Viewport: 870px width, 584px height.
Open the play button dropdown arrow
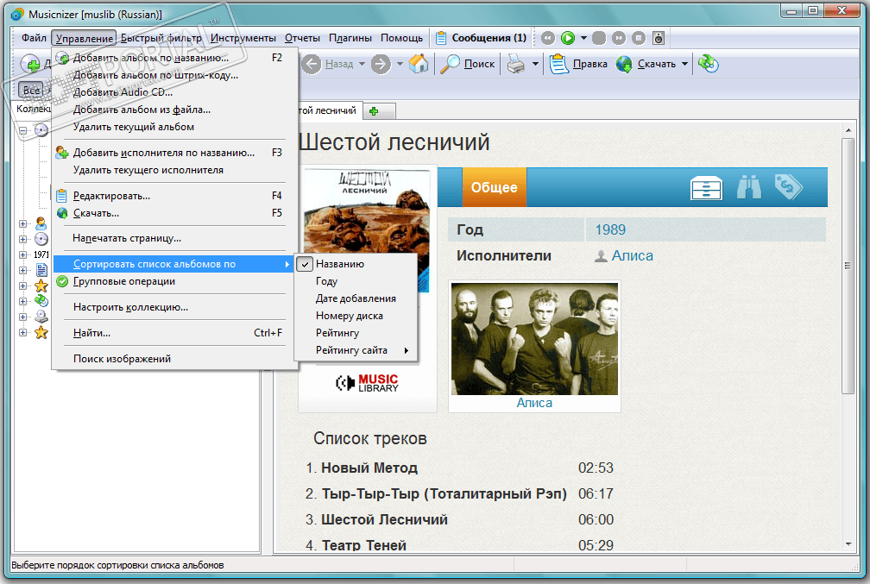click(583, 38)
